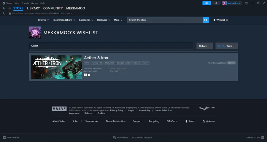Open the Steamworks footer link

point(92,122)
